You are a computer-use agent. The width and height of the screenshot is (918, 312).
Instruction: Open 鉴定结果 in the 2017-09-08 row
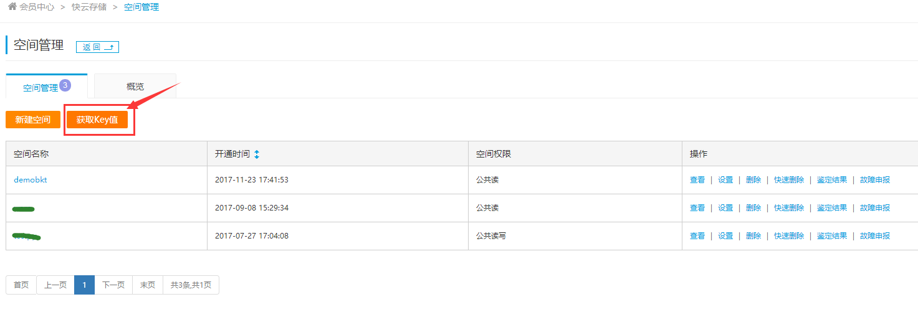pos(832,208)
